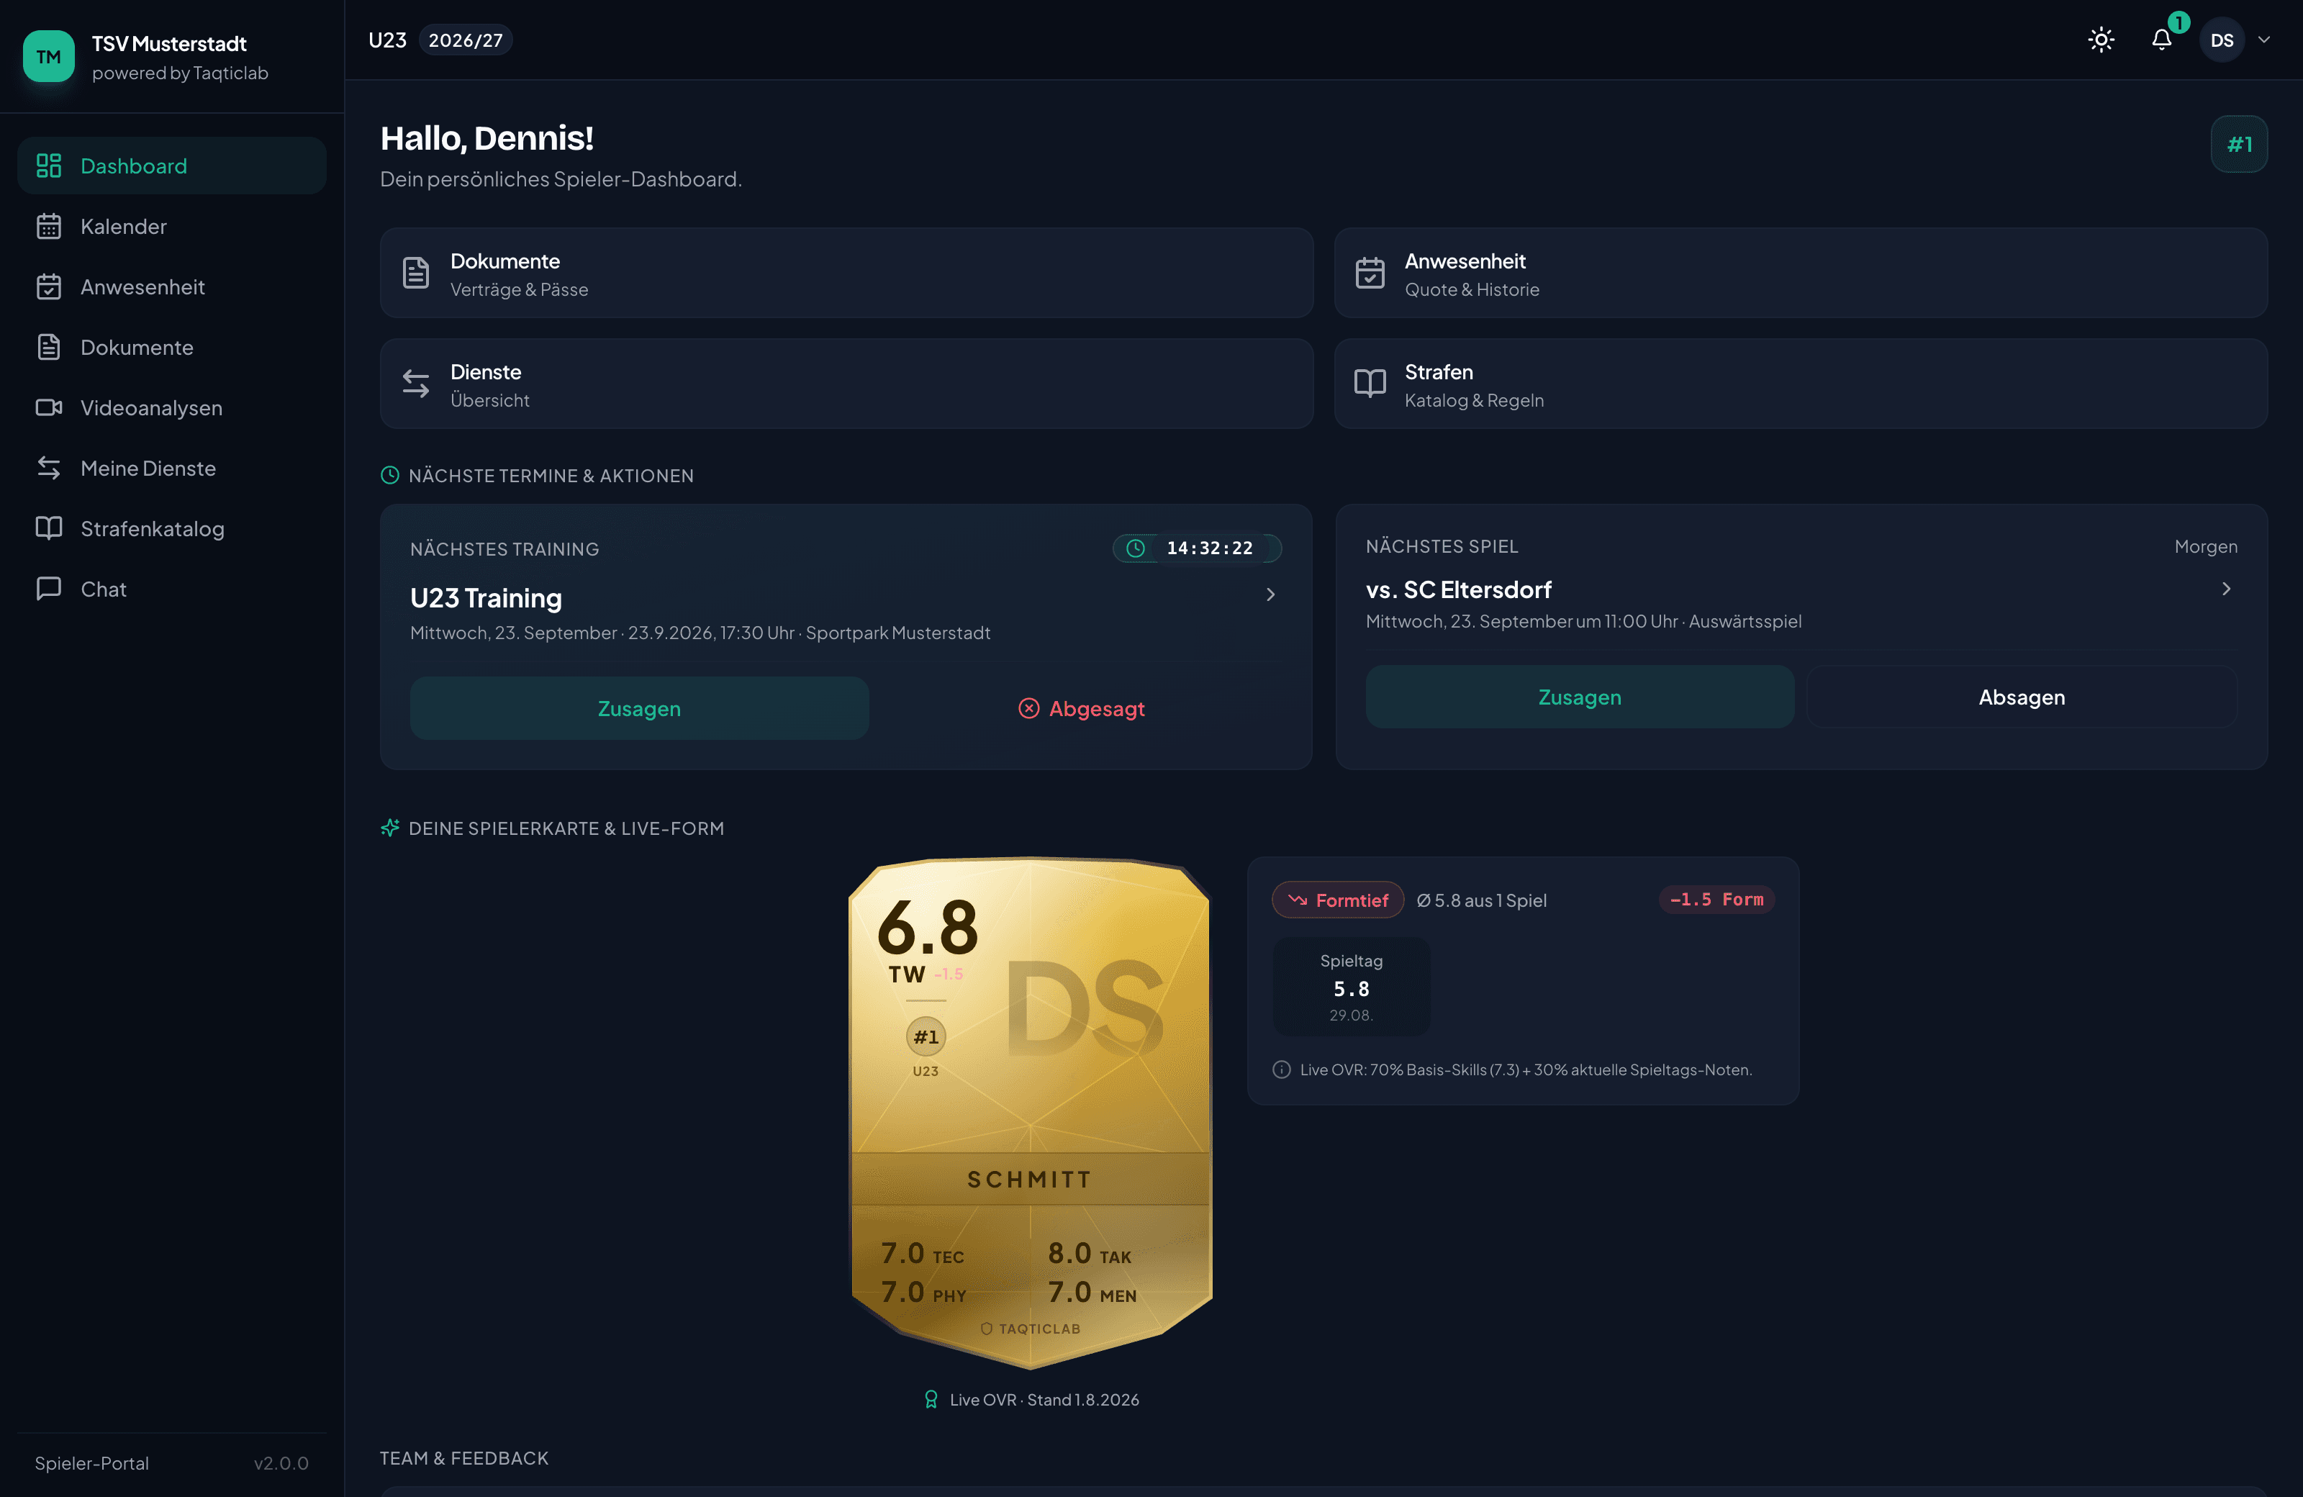
Task: Decline the match with Absagen
Action: 2022,697
